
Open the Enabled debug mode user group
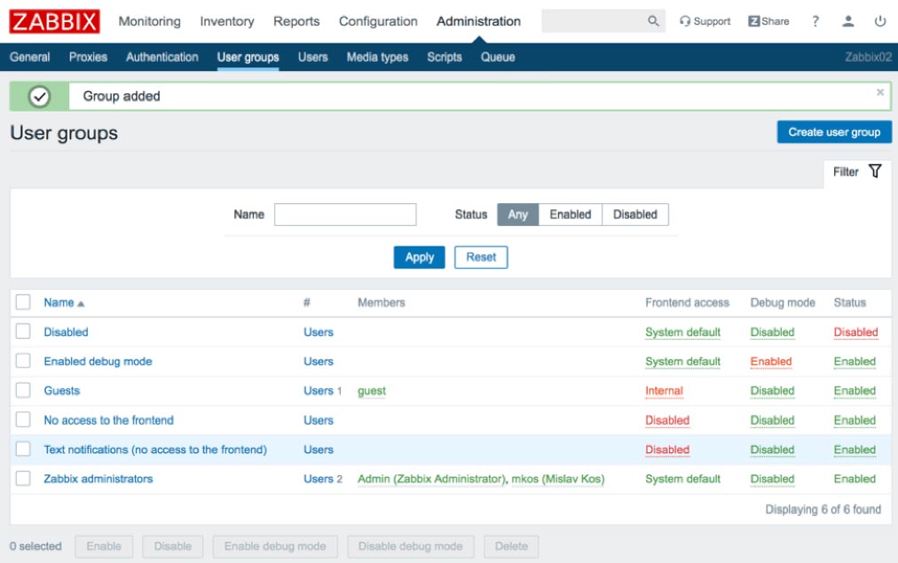pos(98,362)
